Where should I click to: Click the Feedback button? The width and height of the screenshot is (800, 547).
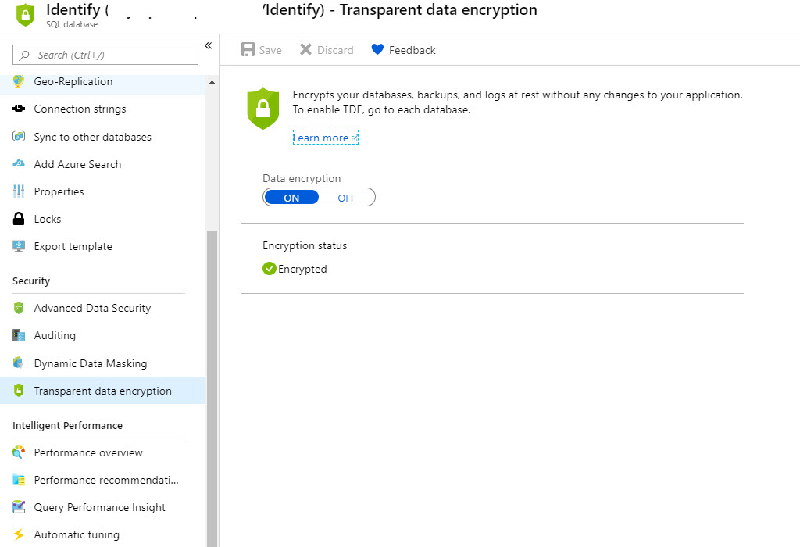403,50
